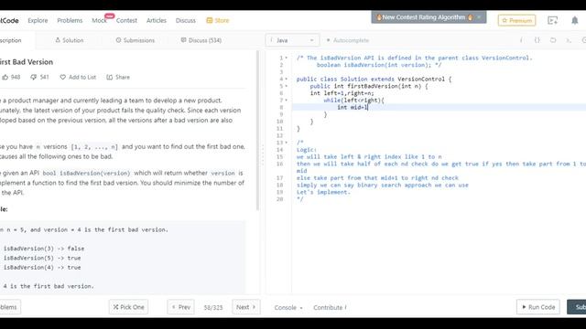Click 'public class Solution extends VersionControl' line
The width and height of the screenshot is (586, 329).
374,80
